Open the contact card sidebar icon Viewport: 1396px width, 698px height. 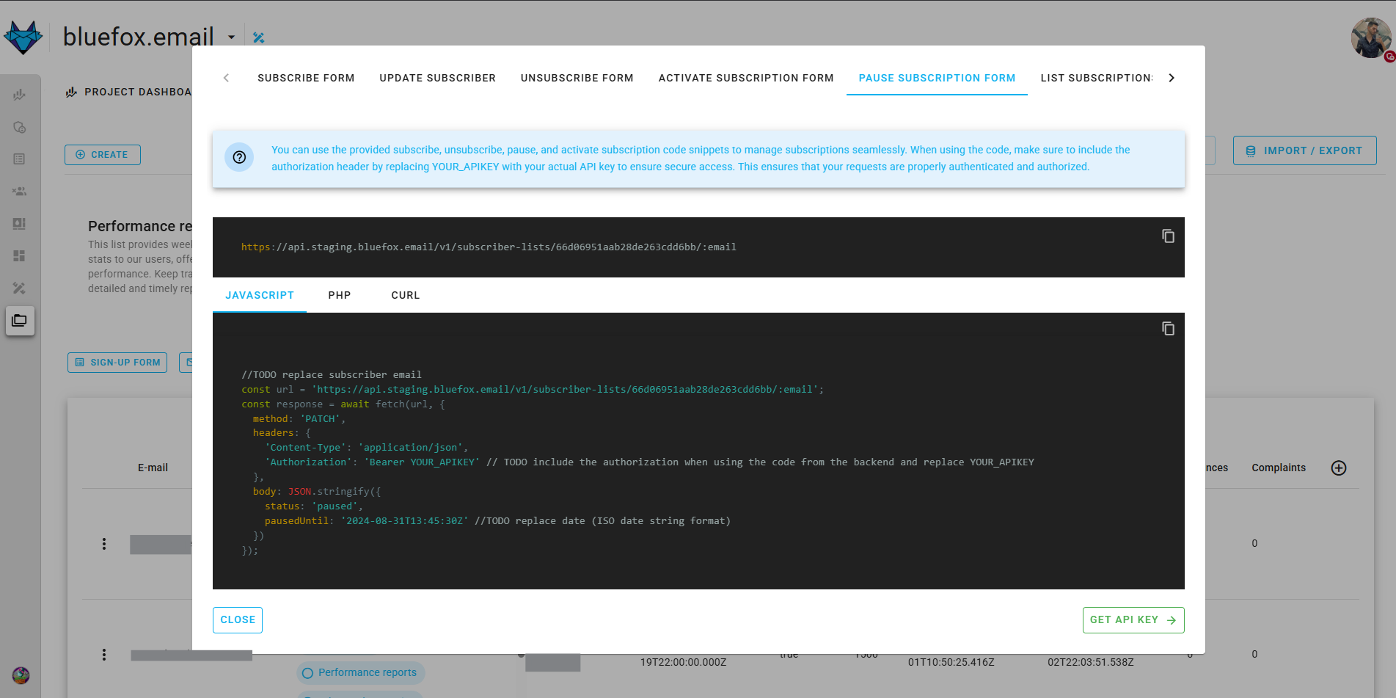[20, 224]
